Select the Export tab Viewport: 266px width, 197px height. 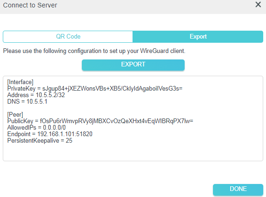(198, 37)
